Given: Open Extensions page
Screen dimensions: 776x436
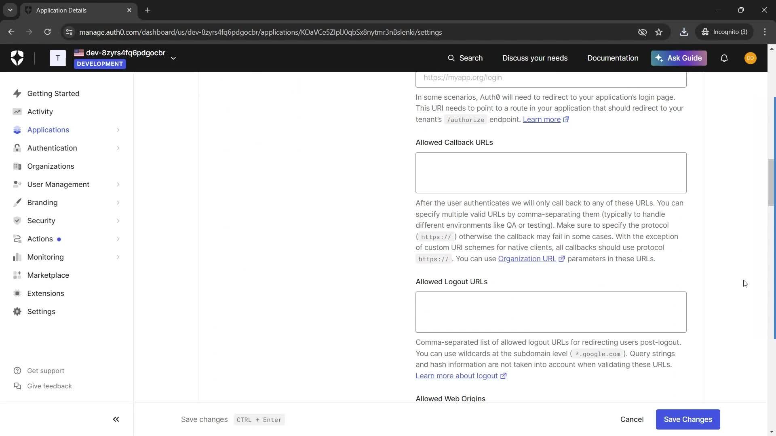Looking at the screenshot, I should point(46,293).
